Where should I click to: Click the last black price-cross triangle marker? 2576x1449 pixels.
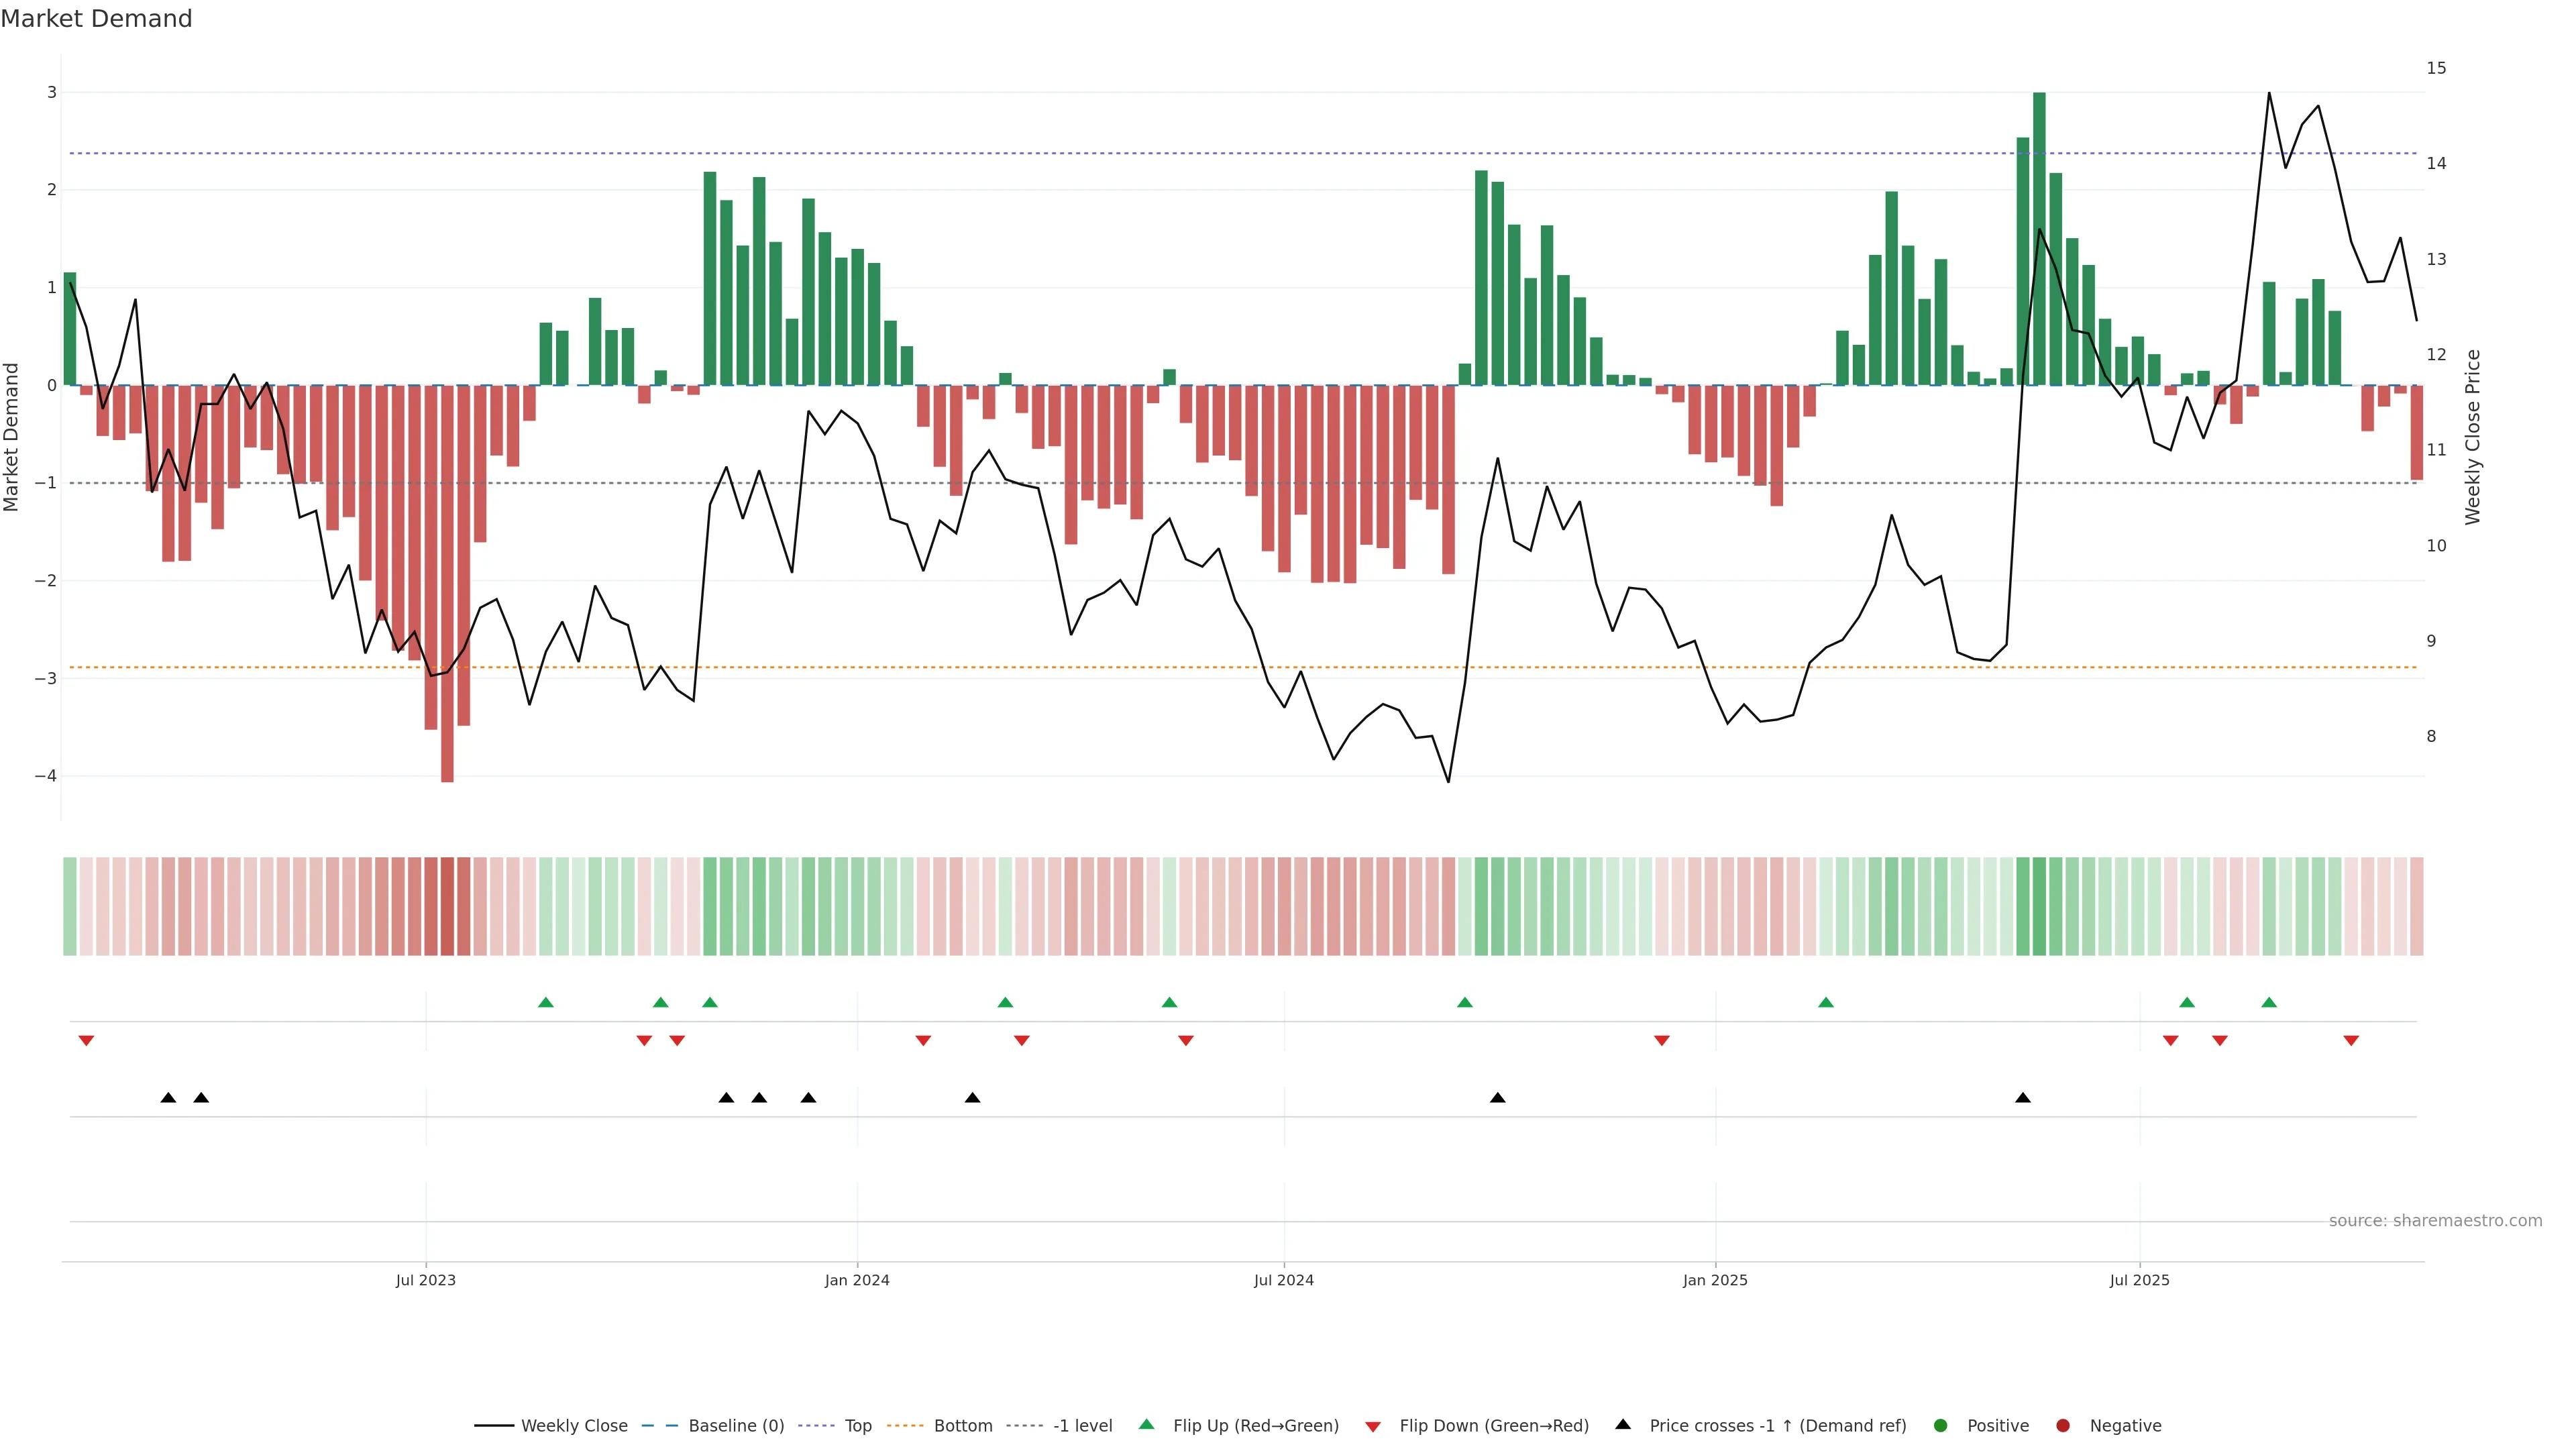click(x=2023, y=1098)
